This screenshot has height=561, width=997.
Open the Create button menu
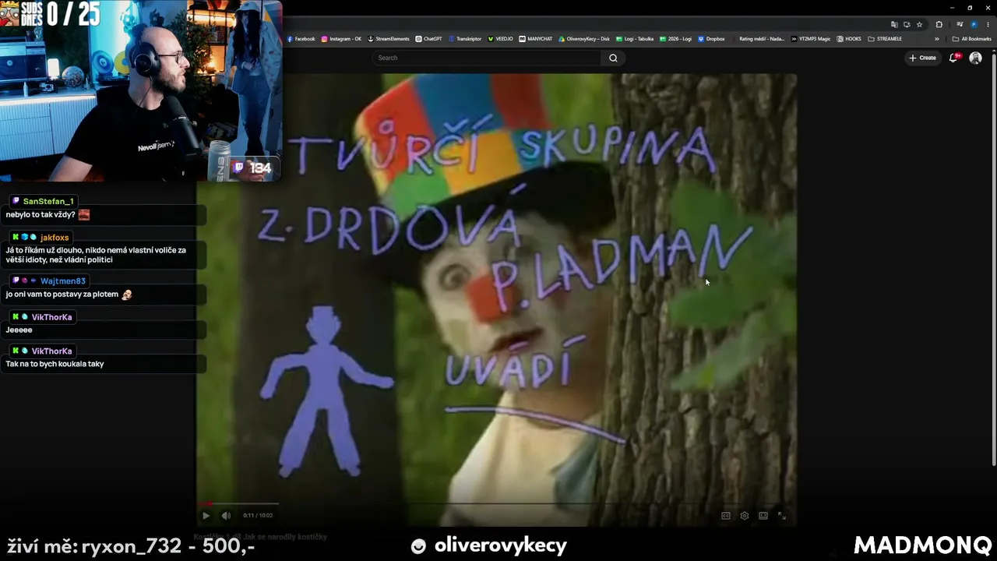(923, 58)
